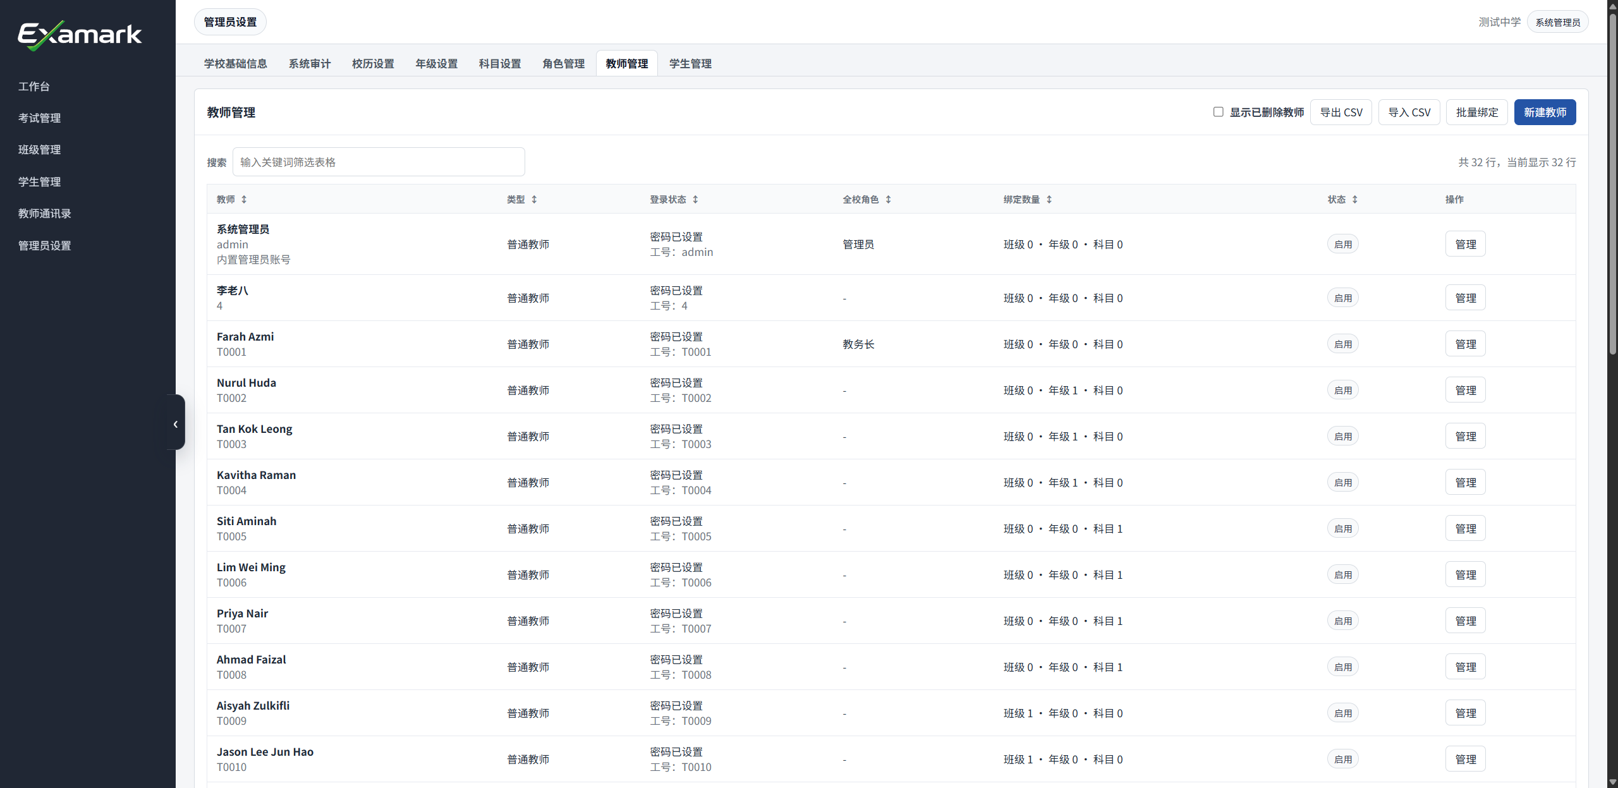Select the 教师管理 tab
The image size is (1618, 788).
(x=627, y=64)
